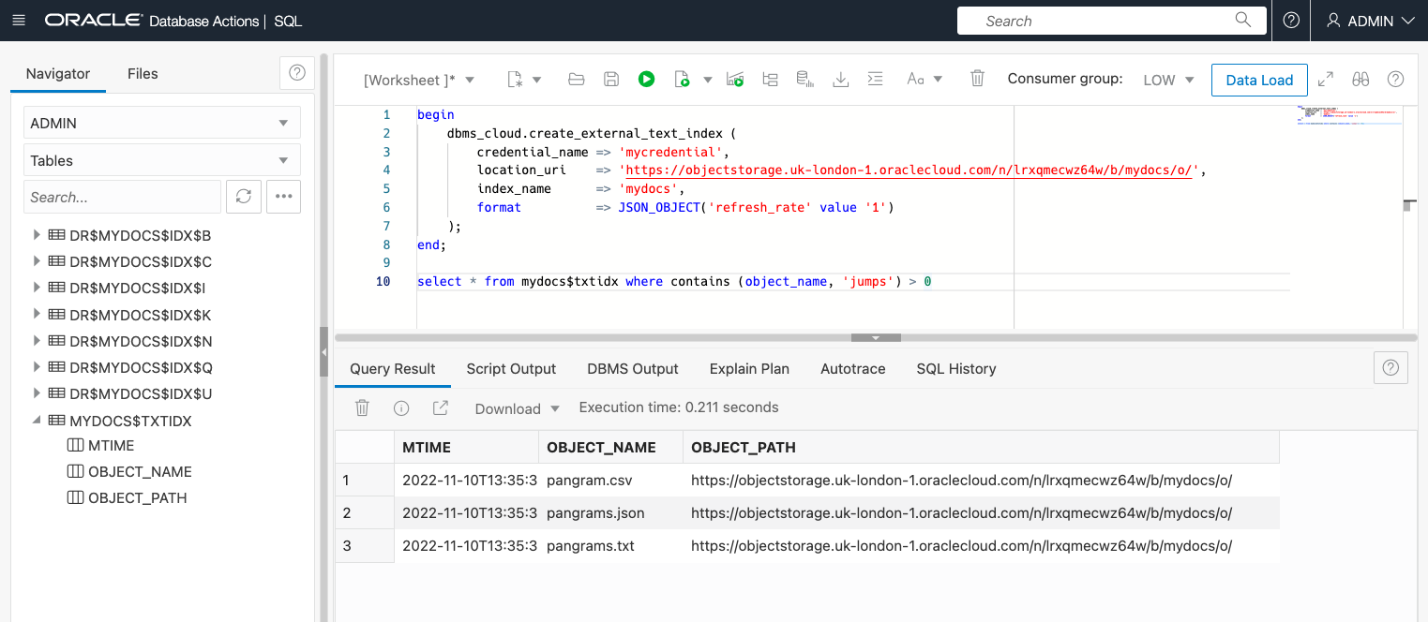Switch to the DBMS Output tab

(632, 368)
